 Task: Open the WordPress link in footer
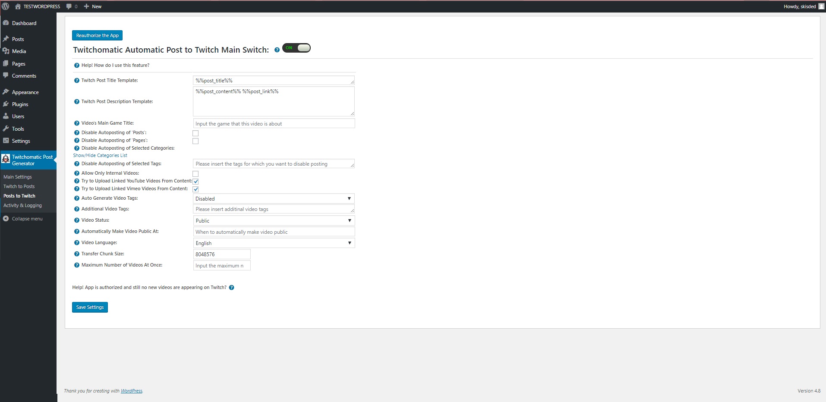coord(131,391)
